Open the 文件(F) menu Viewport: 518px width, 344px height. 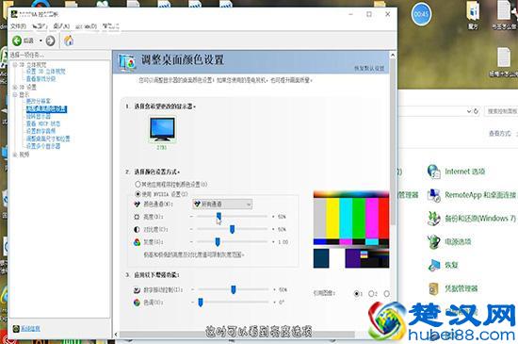point(18,26)
